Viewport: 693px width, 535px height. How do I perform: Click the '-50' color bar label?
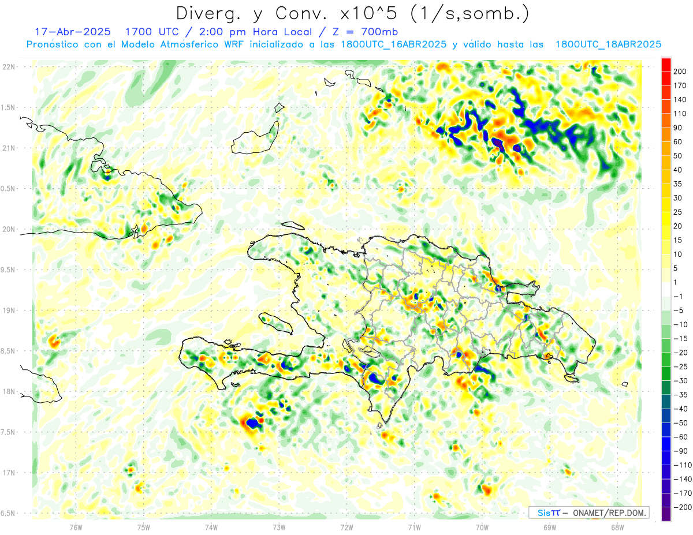click(680, 423)
